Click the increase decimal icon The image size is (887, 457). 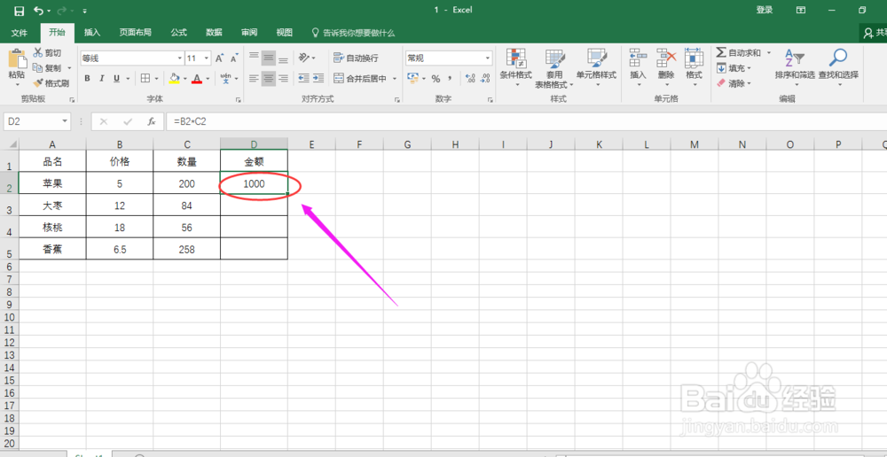click(469, 79)
